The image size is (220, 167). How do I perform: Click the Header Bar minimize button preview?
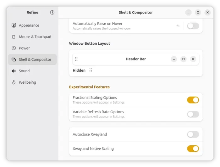click(174, 59)
